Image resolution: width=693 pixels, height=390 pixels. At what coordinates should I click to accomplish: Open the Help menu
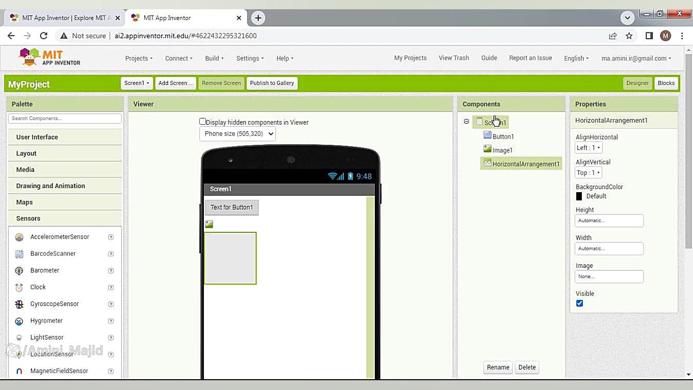point(285,58)
